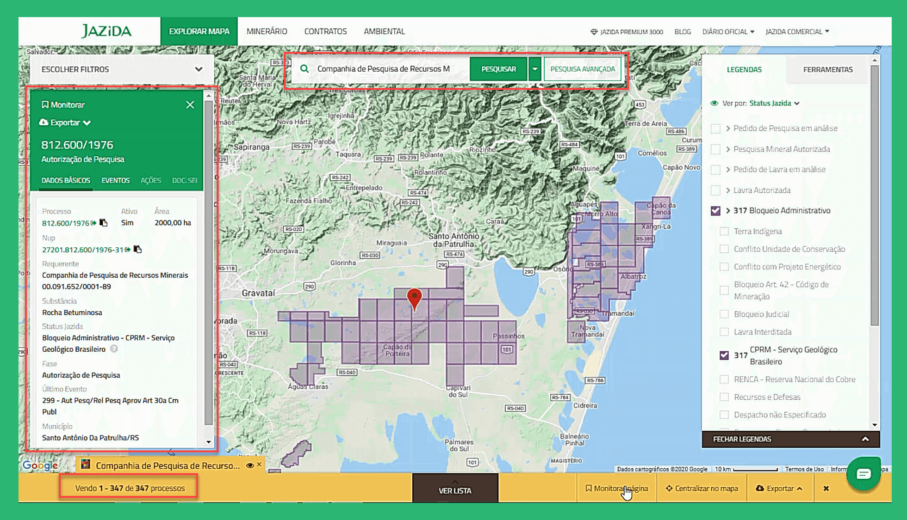Image resolution: width=907 pixels, height=520 pixels.
Task: Open the chat support bubble
Action: (x=864, y=473)
